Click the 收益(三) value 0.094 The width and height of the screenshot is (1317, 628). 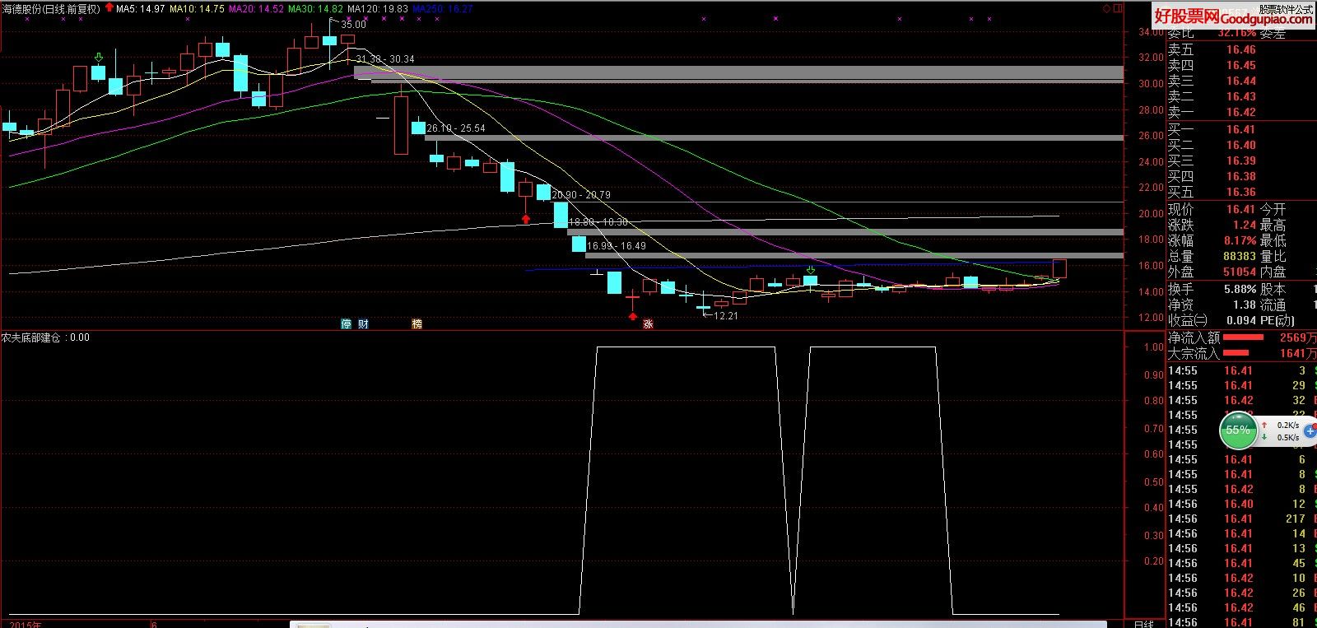[1240, 321]
